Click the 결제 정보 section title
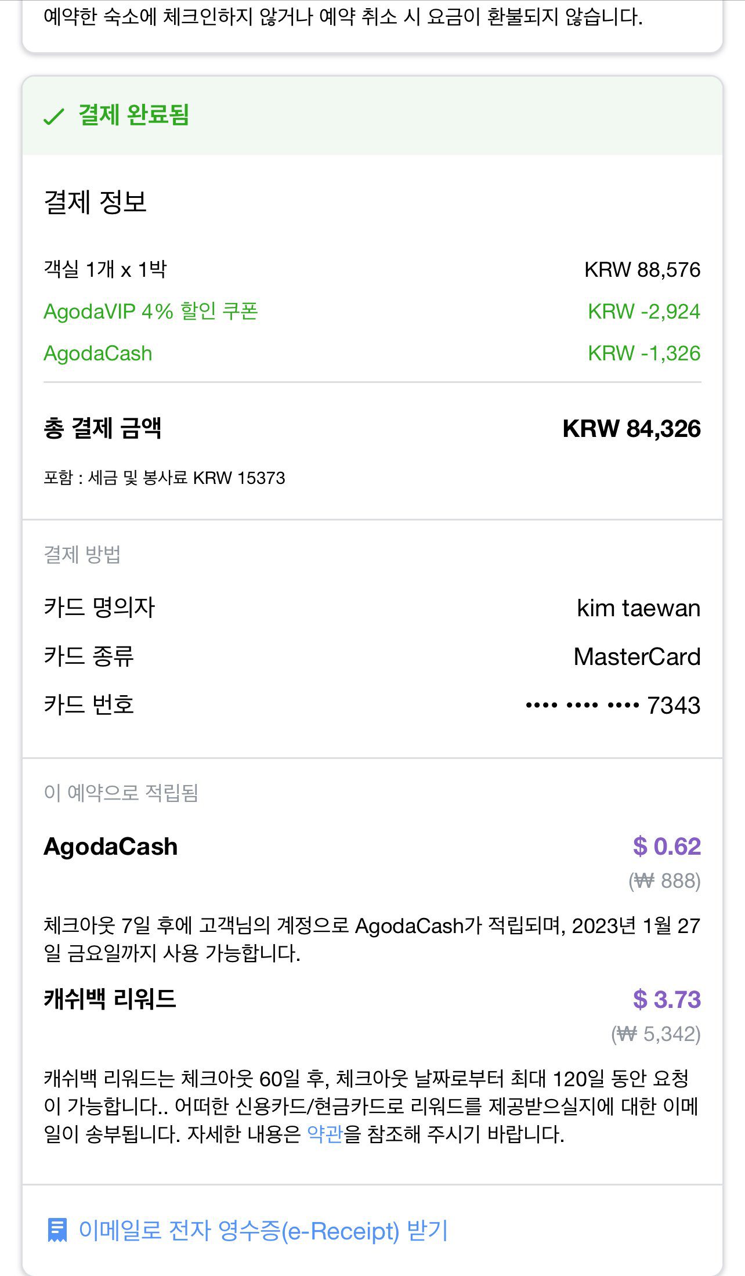The width and height of the screenshot is (745, 1276). coord(95,203)
